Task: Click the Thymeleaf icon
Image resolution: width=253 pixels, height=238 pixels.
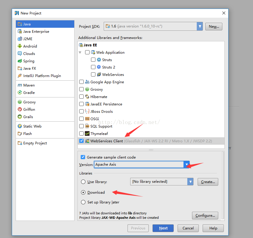Action: tap(87, 133)
